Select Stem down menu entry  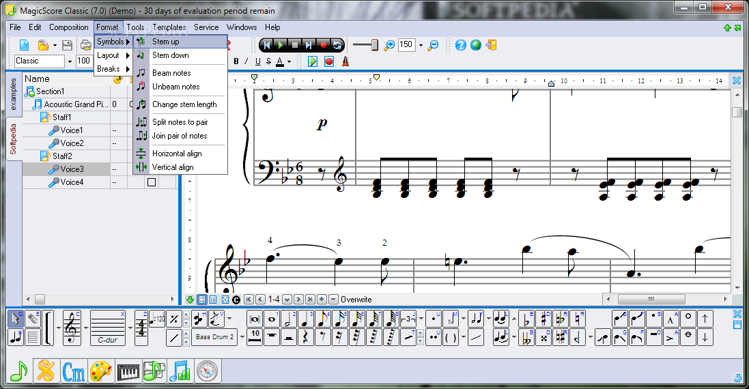point(180,55)
